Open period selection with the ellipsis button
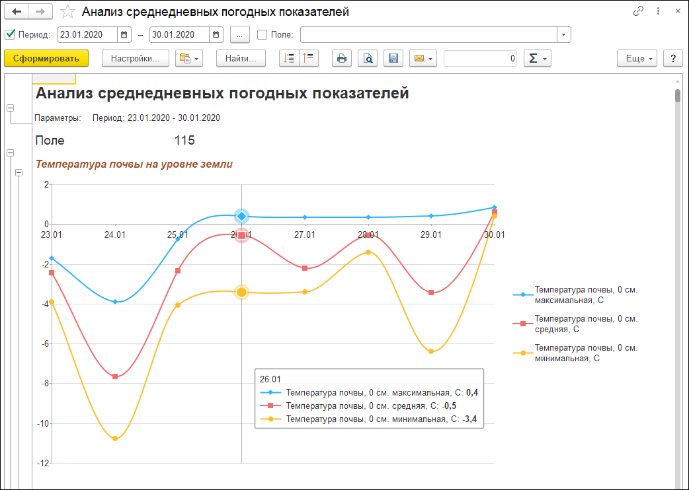Screen dimensions: 689x490 tap(240, 34)
